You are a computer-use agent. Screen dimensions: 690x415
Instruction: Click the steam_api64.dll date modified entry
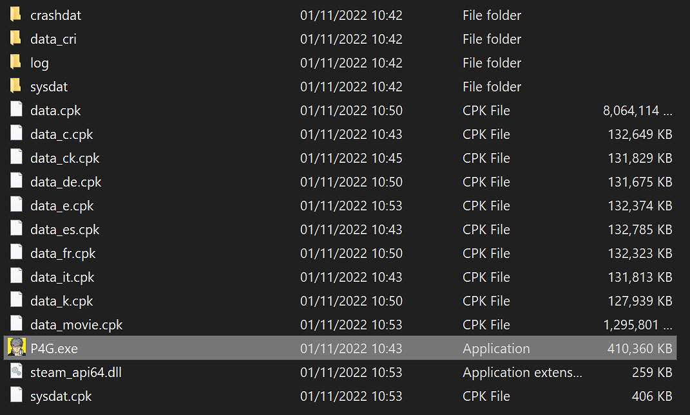tap(351, 373)
